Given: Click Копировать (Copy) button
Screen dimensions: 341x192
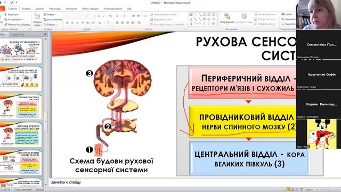Looking at the screenshot, I should pos(13,20).
